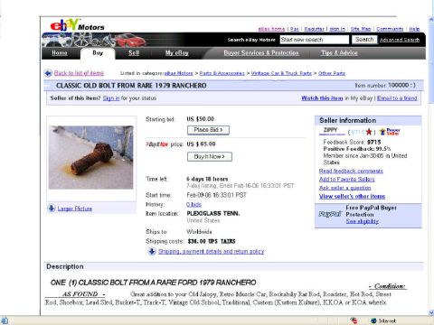This screenshot has height=325, width=434.
Task: Click the Register link
Action: [x=314, y=29]
